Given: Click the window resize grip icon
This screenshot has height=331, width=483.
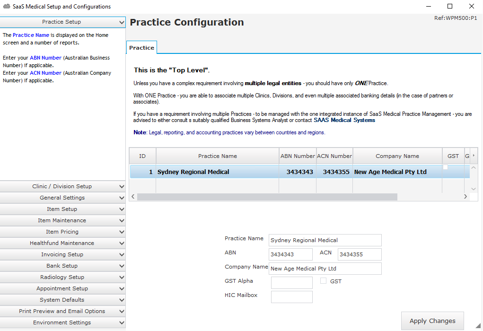Looking at the screenshot, I should click(478, 326).
